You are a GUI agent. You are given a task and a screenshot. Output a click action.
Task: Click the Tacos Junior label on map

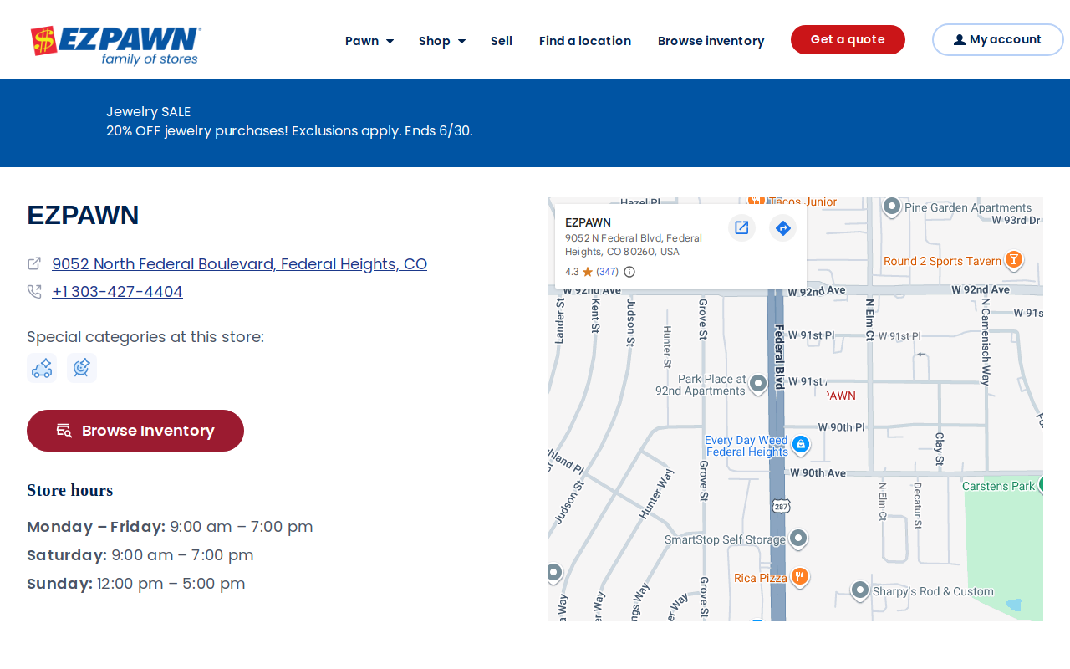pyautogui.click(x=802, y=202)
